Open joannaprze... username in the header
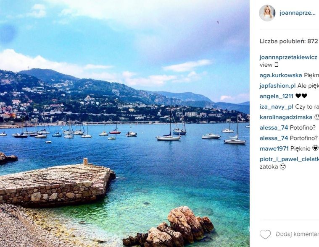This screenshot has height=247, width=319. (298, 13)
